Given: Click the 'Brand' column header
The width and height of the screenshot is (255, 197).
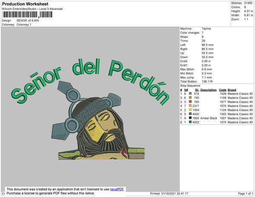Looking at the screenshot, I should tap(232, 90).
